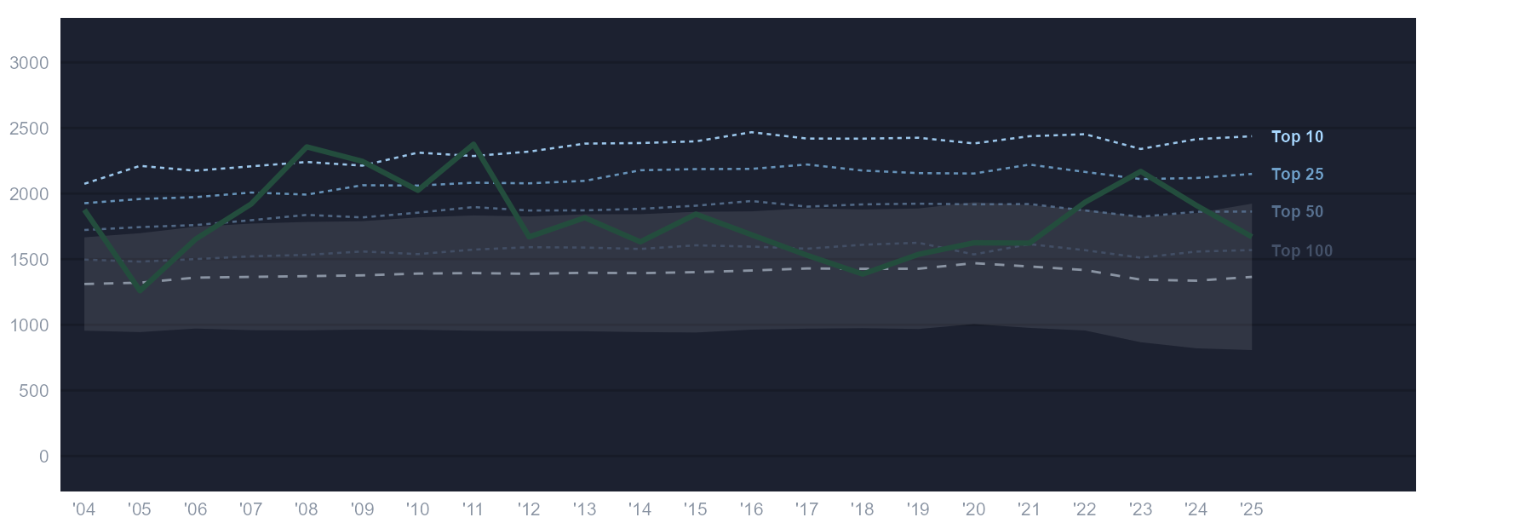
Task: Click the '04 year axis label
Action: 84,509
